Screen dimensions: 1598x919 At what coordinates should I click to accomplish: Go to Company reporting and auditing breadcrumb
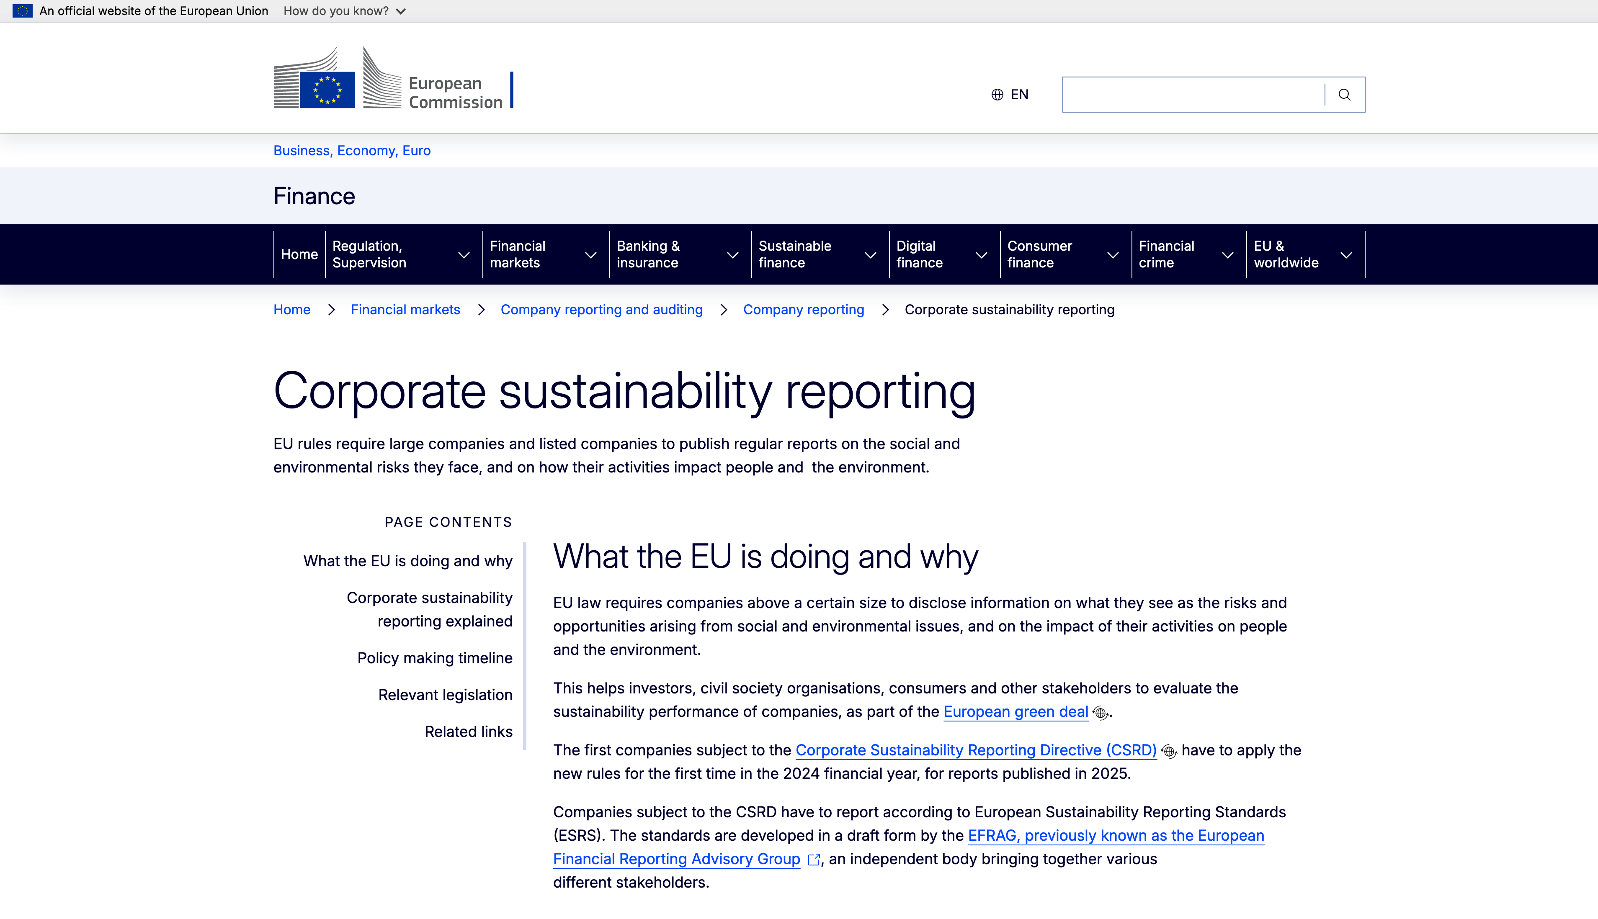click(x=601, y=310)
